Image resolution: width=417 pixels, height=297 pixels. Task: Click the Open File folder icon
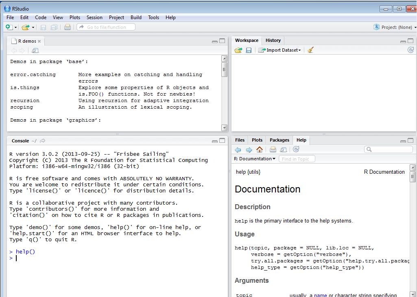click(x=26, y=27)
